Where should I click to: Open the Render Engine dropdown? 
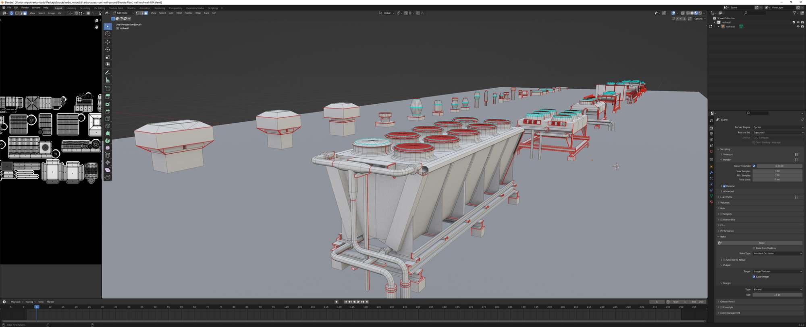coord(778,127)
